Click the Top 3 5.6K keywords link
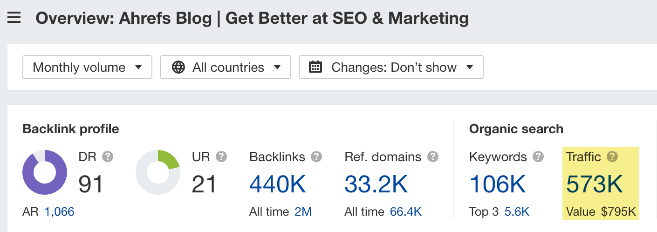 point(517,212)
